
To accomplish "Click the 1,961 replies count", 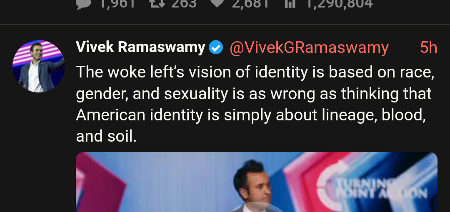I will pyautogui.click(x=118, y=4).
